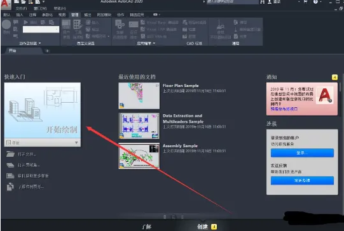
Task: Click the title bar search input field
Action: click(x=232, y=2)
